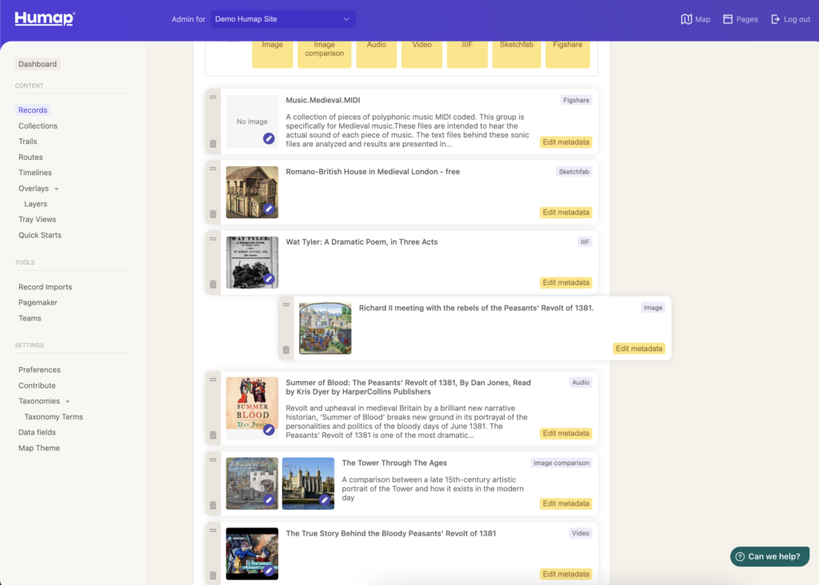This screenshot has width=819, height=585.
Task: Open Pages from the top bar
Action: pos(740,19)
